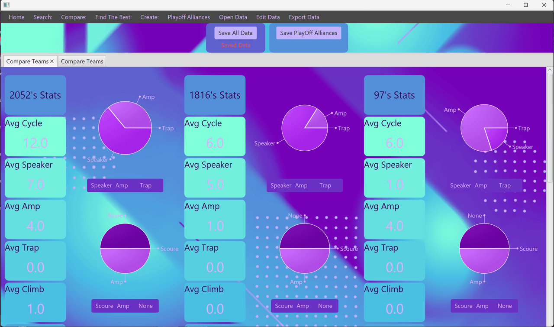554x327 pixels.
Task: Switch to the second Compare Teams tab
Action: (x=82, y=62)
